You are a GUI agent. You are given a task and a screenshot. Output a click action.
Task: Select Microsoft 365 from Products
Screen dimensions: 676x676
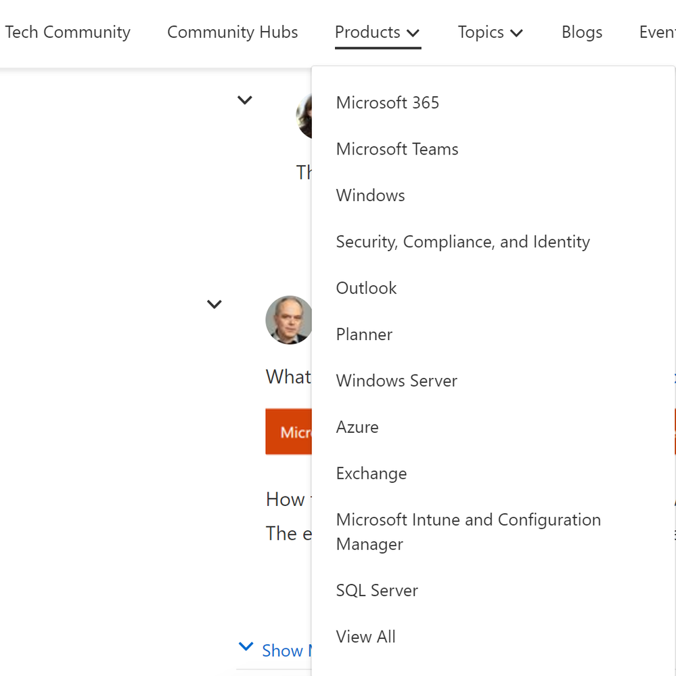coord(388,103)
